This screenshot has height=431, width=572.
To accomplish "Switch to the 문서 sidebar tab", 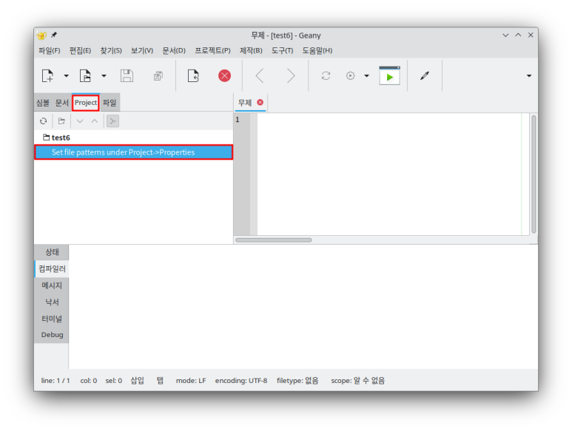I will (61, 103).
